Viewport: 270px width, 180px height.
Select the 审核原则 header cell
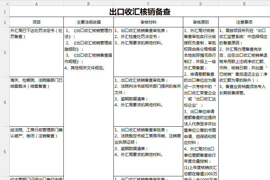pos(201,22)
